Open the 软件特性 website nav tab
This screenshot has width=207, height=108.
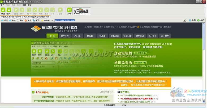65,36
